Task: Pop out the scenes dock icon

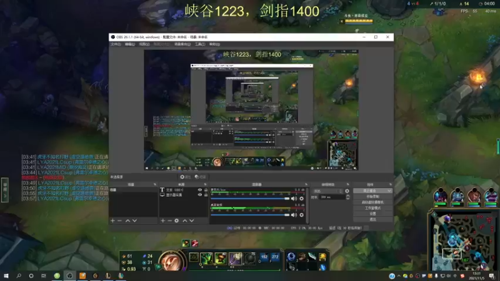Action: coord(155,184)
